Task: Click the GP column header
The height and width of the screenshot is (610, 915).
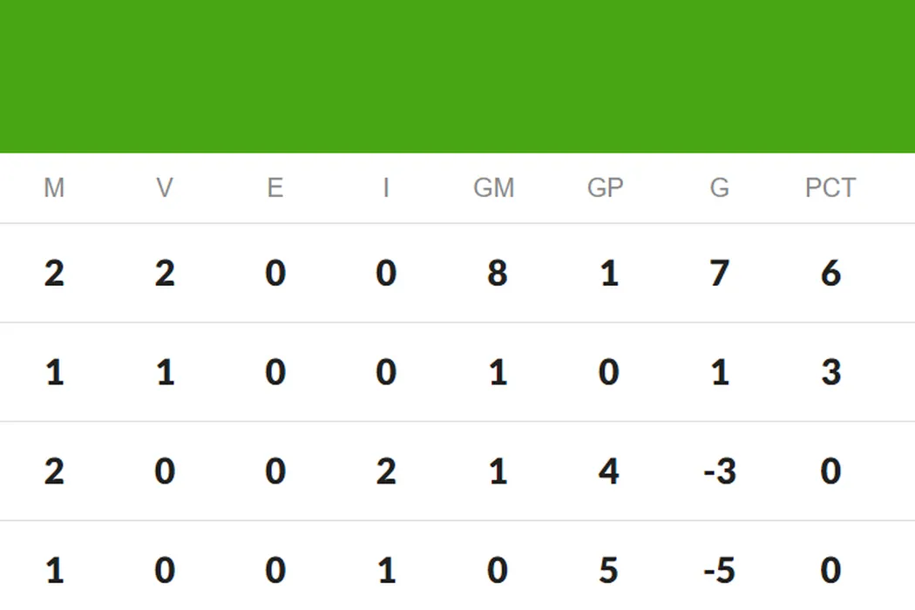Action: pos(606,188)
